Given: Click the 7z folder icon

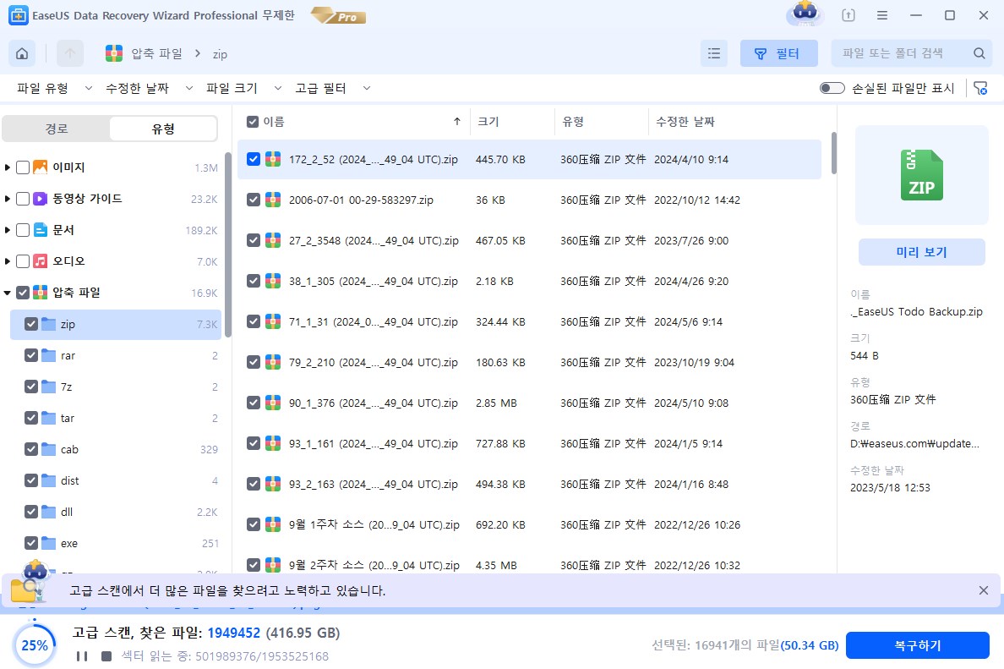Looking at the screenshot, I should [x=49, y=387].
